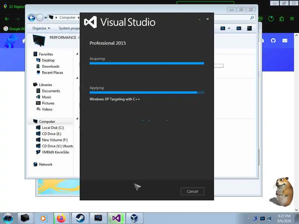
Task: Open browser extensions puzzle icon
Action: [281, 19]
